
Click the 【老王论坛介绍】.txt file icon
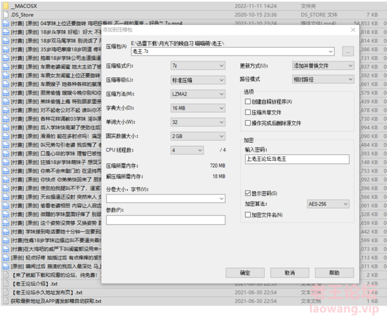coord(6,283)
